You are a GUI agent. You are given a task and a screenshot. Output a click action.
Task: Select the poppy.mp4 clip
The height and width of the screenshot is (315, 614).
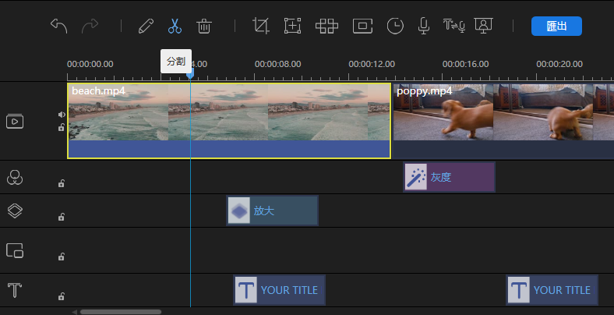(503, 121)
